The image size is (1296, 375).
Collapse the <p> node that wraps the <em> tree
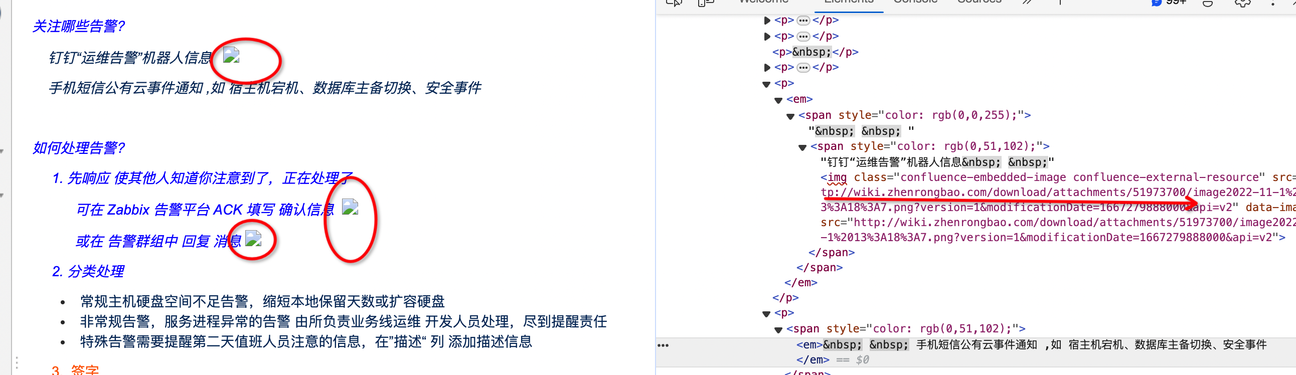click(x=767, y=84)
